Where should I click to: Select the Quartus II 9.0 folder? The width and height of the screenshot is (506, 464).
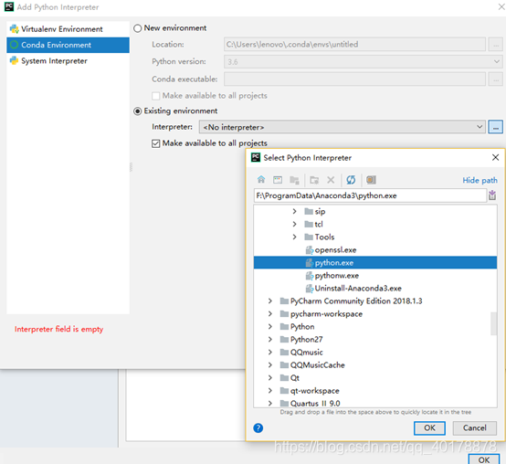point(375,404)
